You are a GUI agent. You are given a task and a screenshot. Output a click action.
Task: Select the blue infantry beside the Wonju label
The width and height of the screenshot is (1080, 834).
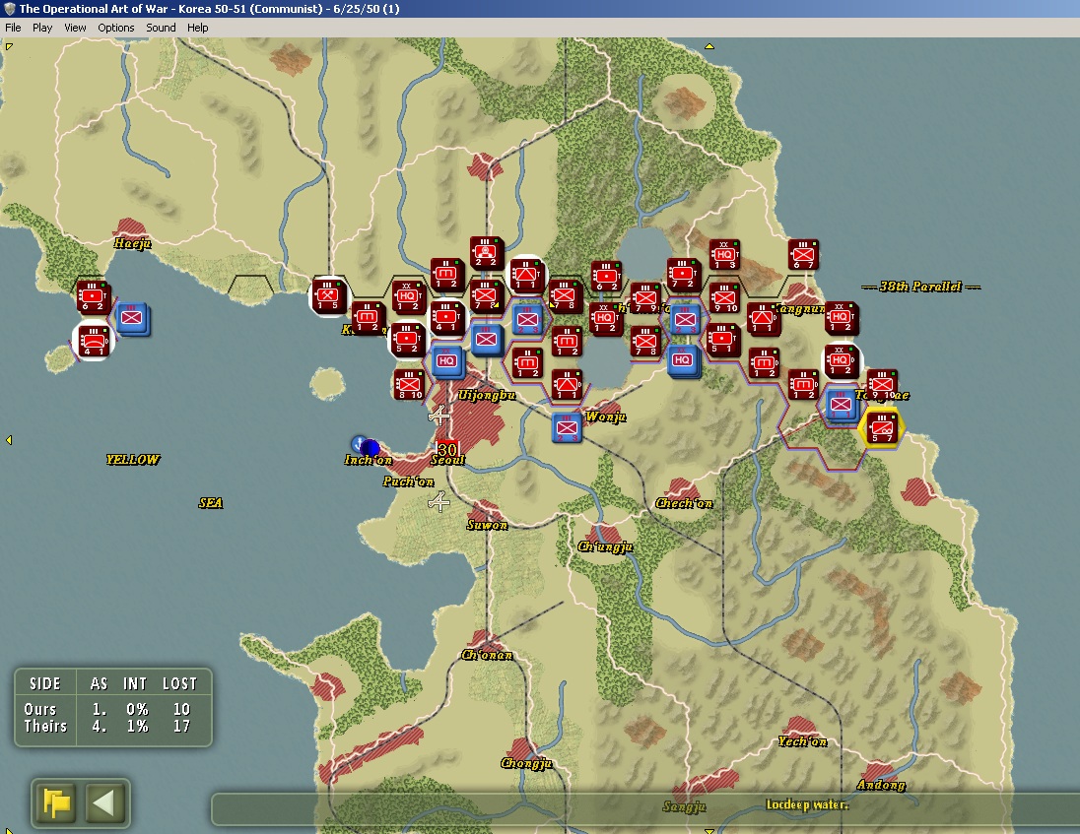coord(567,427)
